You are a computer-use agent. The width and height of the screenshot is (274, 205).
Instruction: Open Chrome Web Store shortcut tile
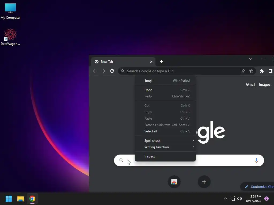click(x=174, y=182)
